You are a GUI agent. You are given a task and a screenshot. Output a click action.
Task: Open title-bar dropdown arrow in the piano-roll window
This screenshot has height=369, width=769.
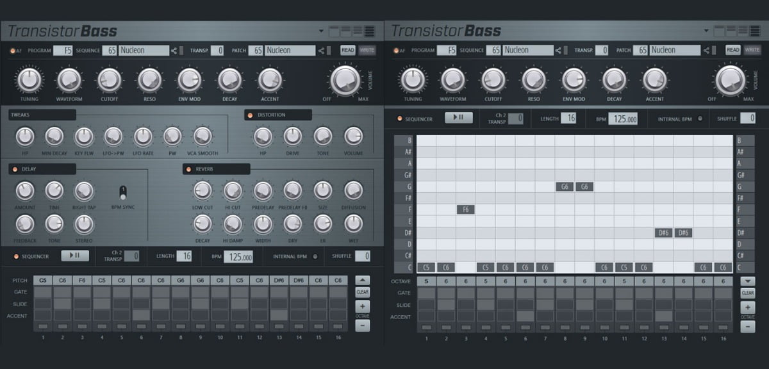[x=706, y=31]
